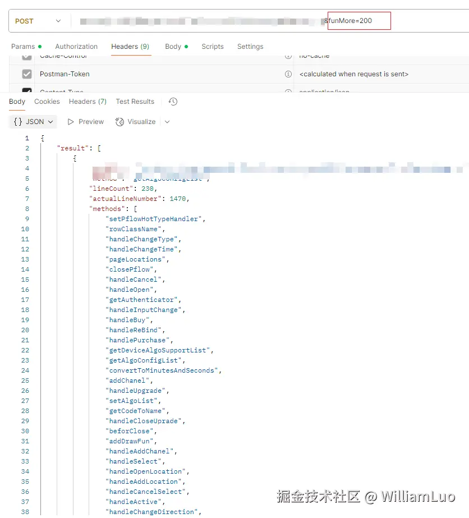Open the Authorization tab
The image size is (469, 518).
76,47
